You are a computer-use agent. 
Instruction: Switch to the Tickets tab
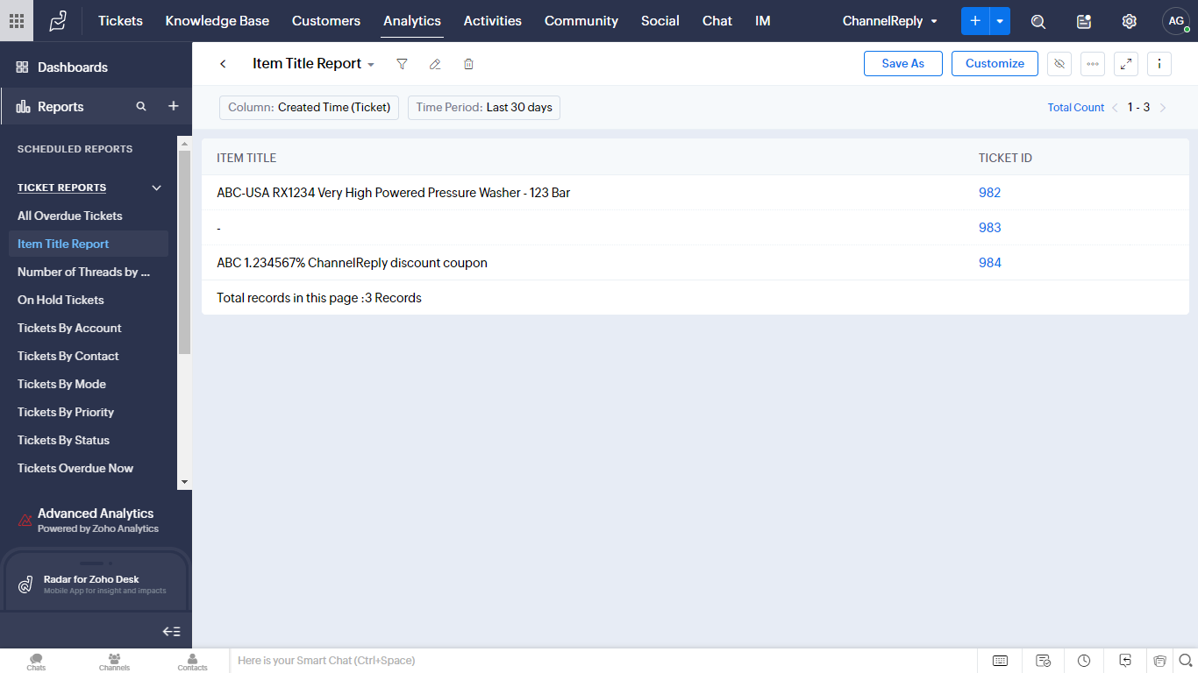coord(120,21)
